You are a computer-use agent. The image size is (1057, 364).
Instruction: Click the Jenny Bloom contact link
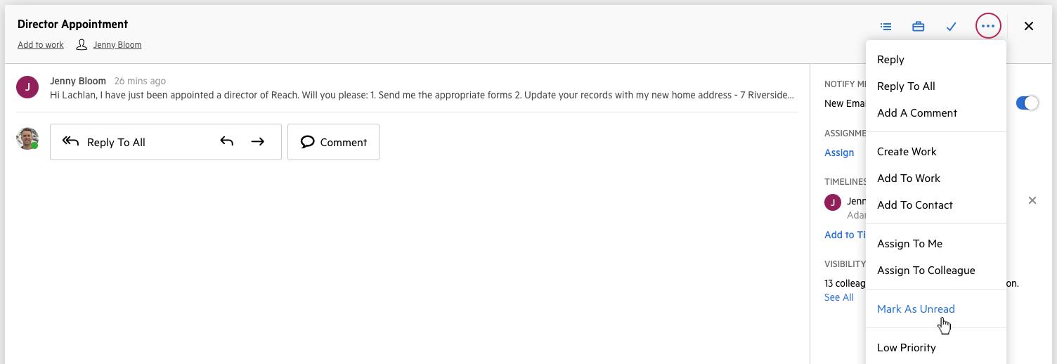tap(117, 45)
